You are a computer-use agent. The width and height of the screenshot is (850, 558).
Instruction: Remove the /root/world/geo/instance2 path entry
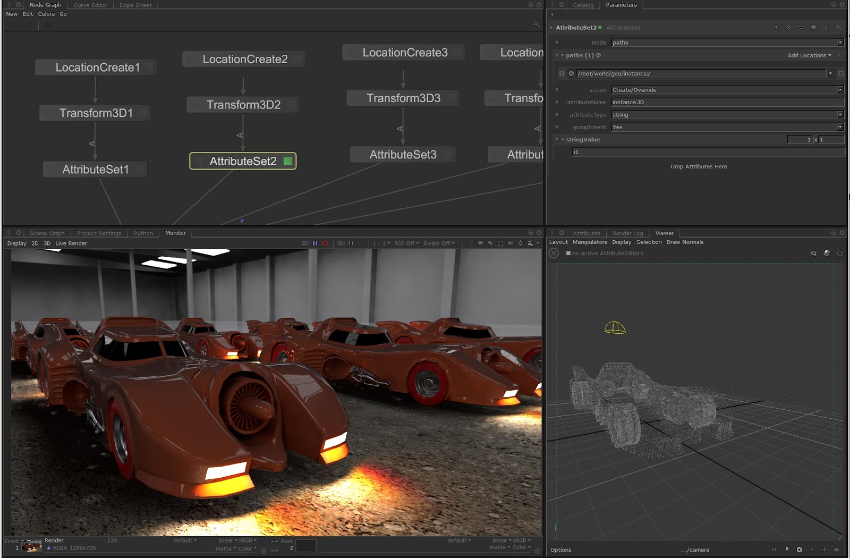point(841,73)
